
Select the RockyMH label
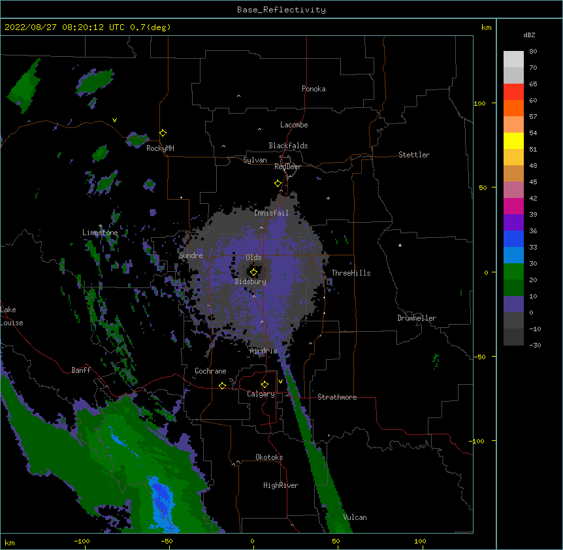[160, 148]
